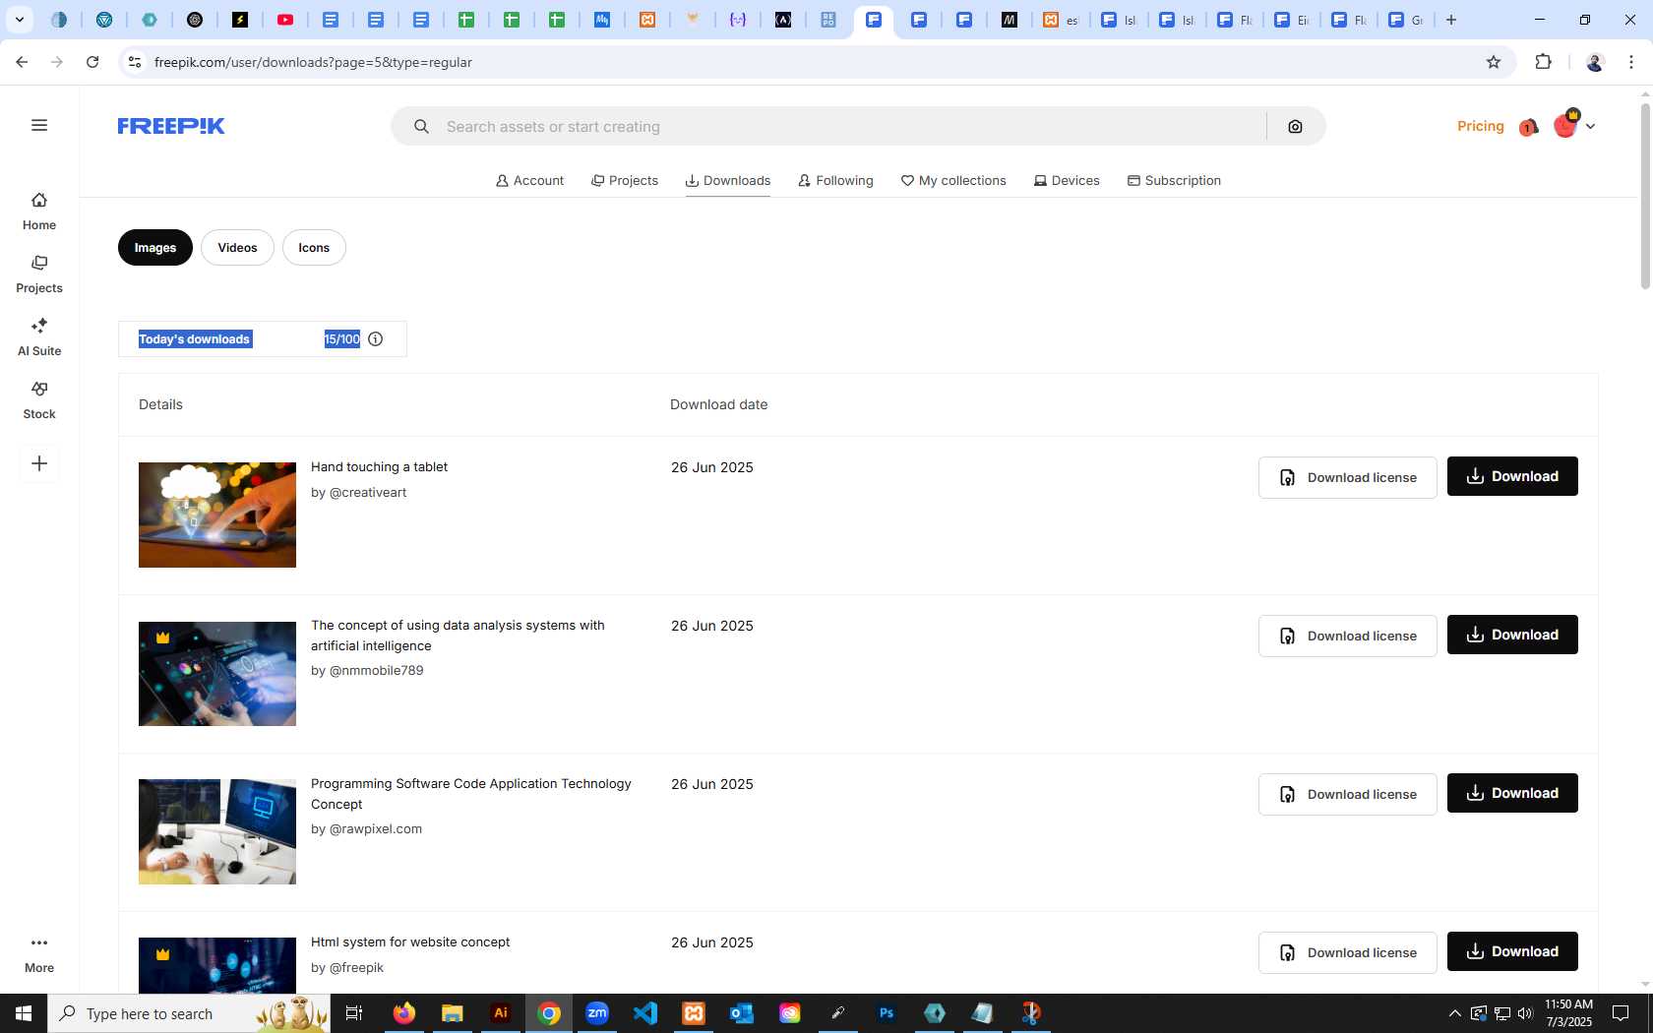Screen dimensions: 1653x1033
Task: Open the Devices tab
Action: [x=1067, y=181]
